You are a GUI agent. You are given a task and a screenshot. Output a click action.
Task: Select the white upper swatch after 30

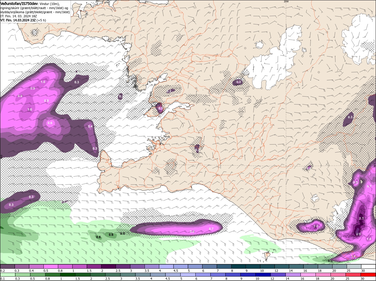[x=368, y=266]
